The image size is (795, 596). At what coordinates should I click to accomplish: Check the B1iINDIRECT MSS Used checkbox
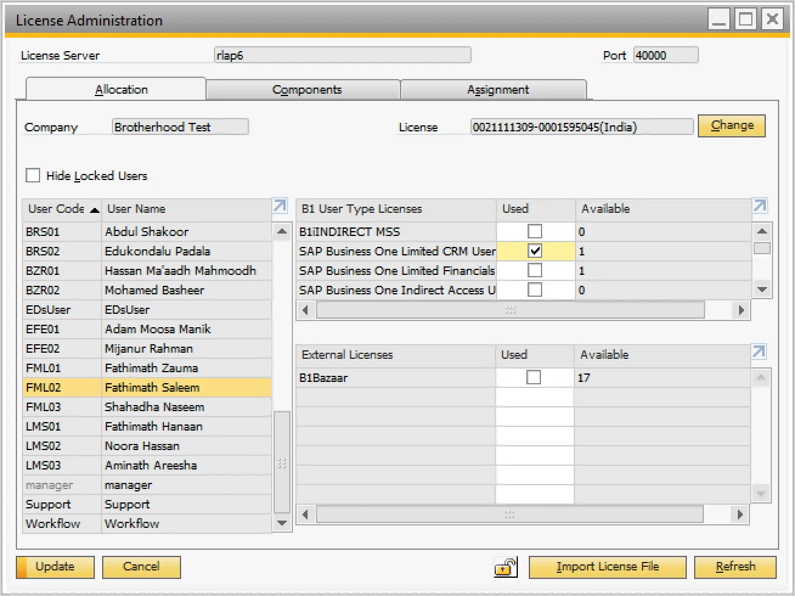pos(535,232)
